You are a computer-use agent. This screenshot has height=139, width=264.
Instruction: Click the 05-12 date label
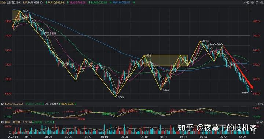pos(164,137)
